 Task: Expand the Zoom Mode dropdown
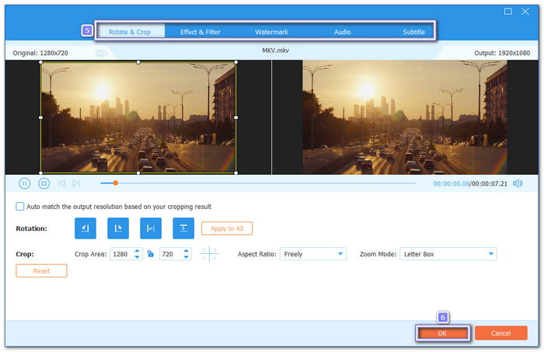448,254
